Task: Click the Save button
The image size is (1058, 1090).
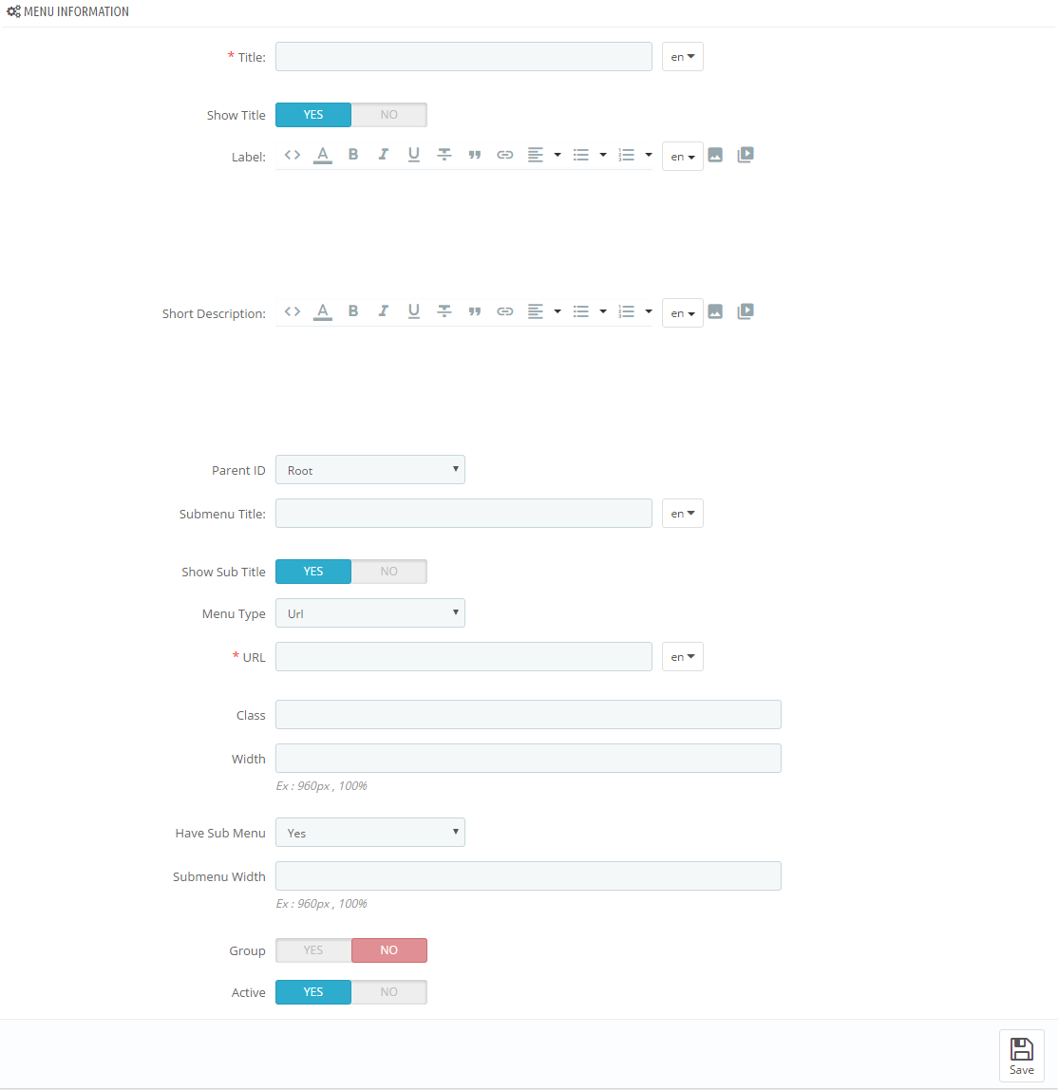Action: [1021, 1056]
